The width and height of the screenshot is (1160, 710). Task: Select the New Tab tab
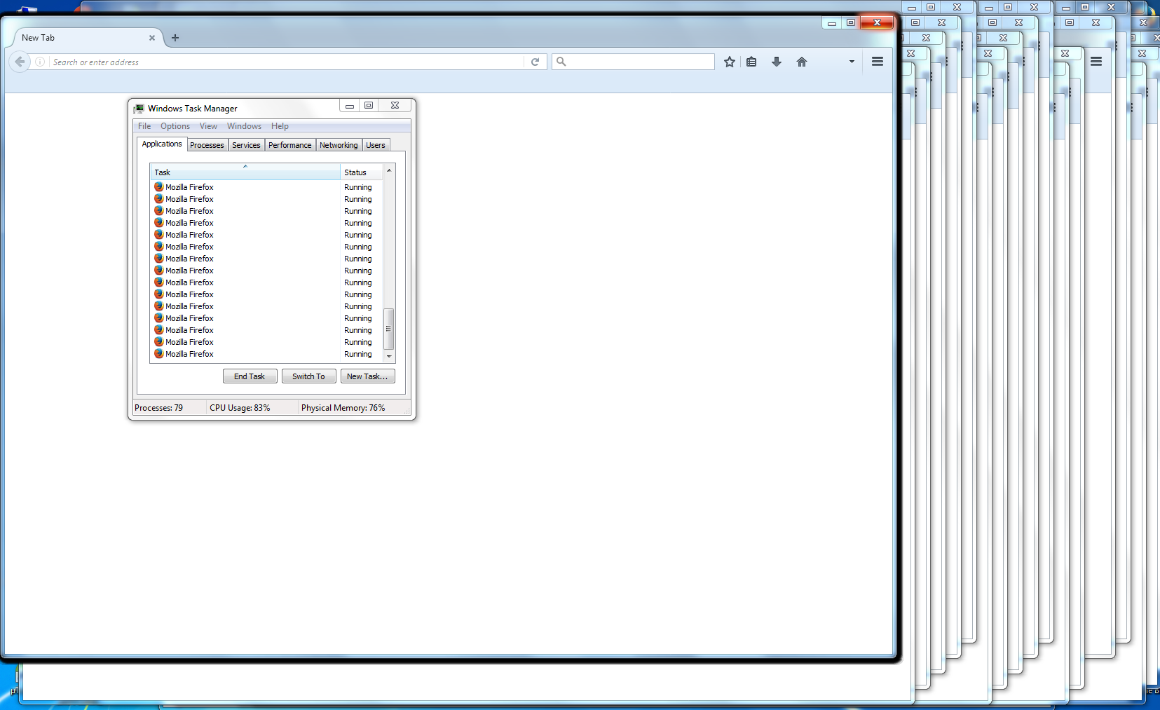[87, 38]
